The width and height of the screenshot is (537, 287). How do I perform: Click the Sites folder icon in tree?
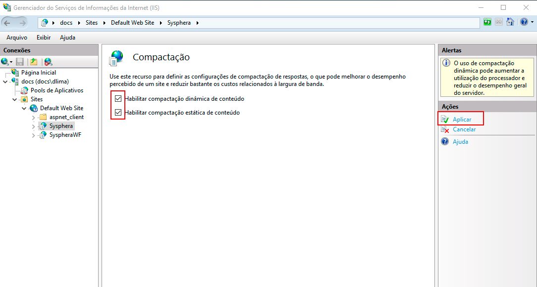(24, 99)
